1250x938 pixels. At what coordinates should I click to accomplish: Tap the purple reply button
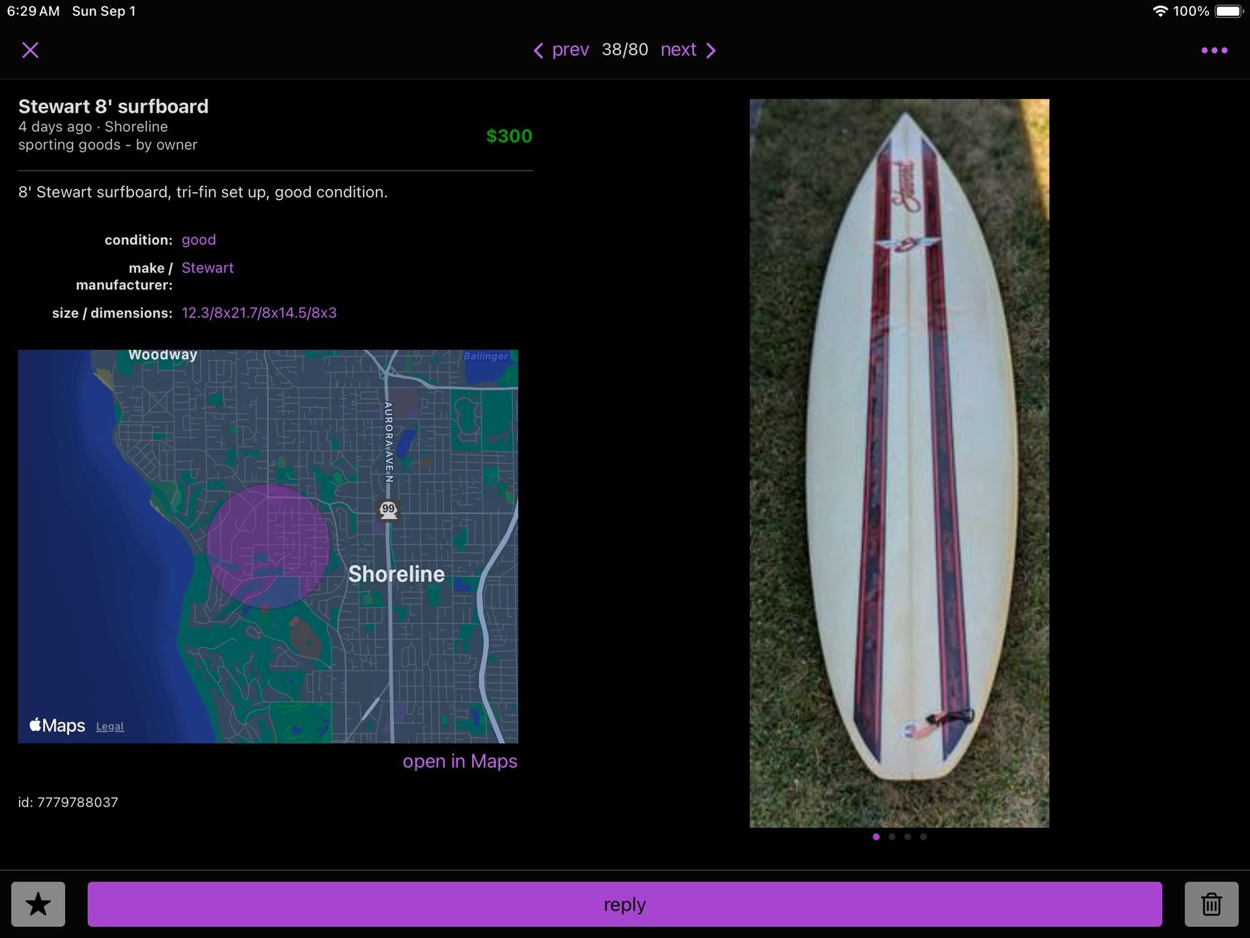click(625, 904)
